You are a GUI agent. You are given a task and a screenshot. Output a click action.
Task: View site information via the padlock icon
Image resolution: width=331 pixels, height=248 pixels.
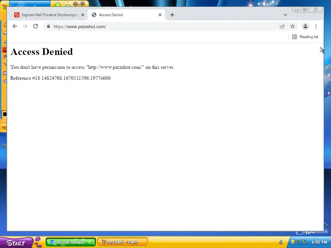click(48, 26)
